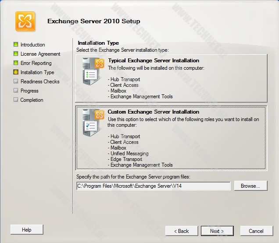Viewport: 279px width, 243px height.
Task: Click the Browse button
Action: (x=250, y=186)
